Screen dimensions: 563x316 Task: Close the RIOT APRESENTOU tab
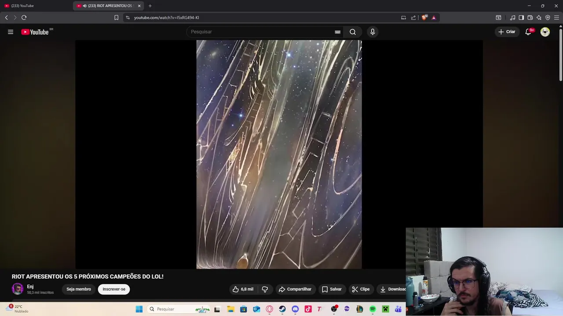coord(139,6)
